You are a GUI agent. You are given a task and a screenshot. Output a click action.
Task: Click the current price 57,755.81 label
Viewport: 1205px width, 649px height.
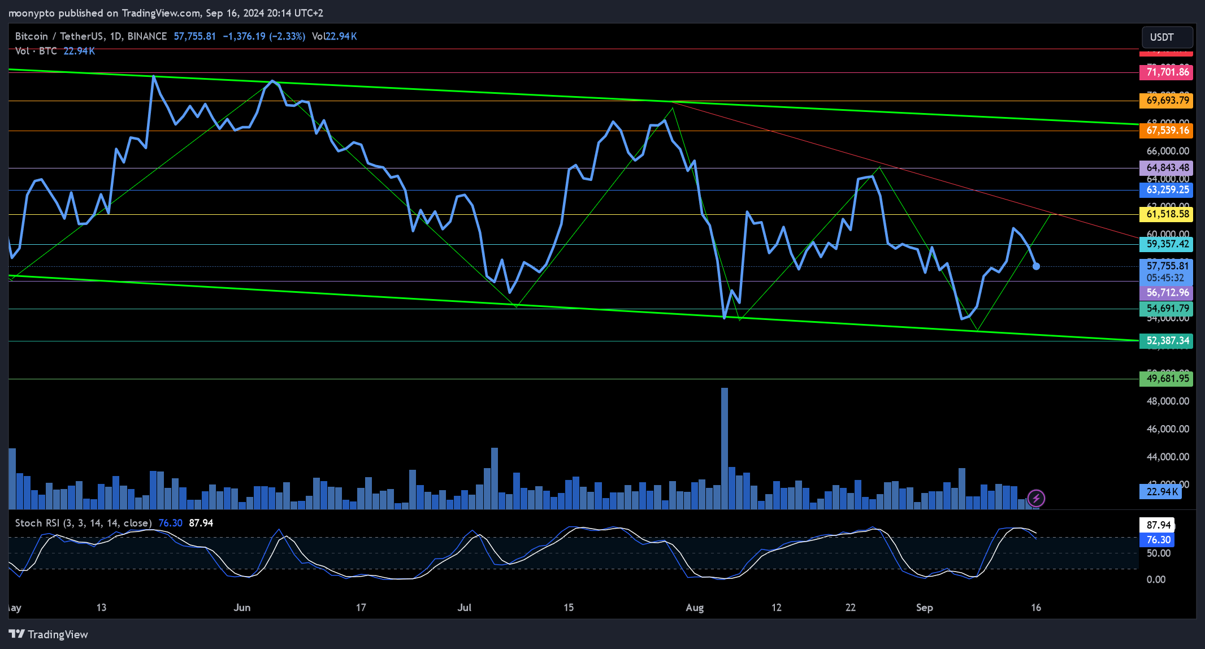(1166, 266)
